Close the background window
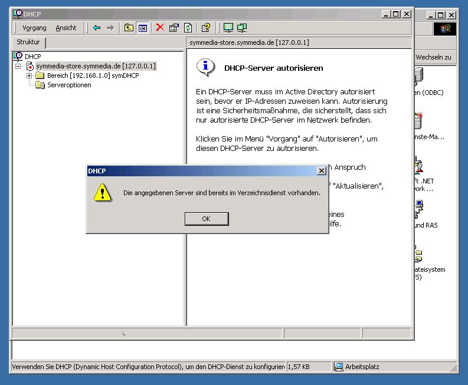 (451, 15)
